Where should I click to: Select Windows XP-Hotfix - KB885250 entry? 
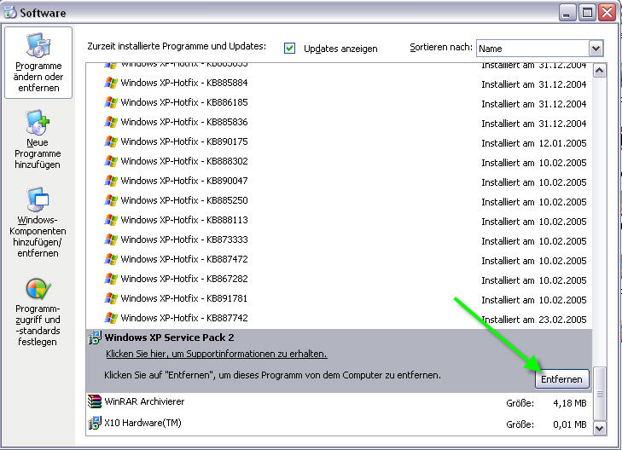(x=340, y=200)
